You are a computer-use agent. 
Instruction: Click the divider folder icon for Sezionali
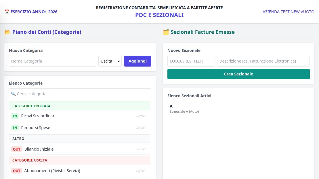pos(166,32)
